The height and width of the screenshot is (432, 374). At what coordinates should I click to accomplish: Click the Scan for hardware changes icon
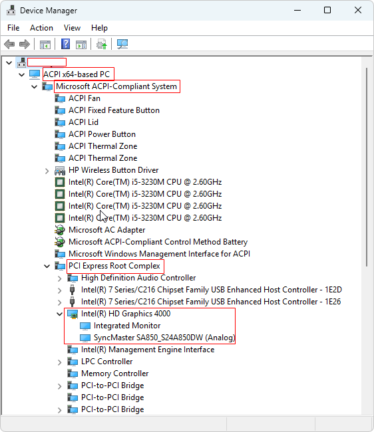pyautogui.click(x=122, y=44)
